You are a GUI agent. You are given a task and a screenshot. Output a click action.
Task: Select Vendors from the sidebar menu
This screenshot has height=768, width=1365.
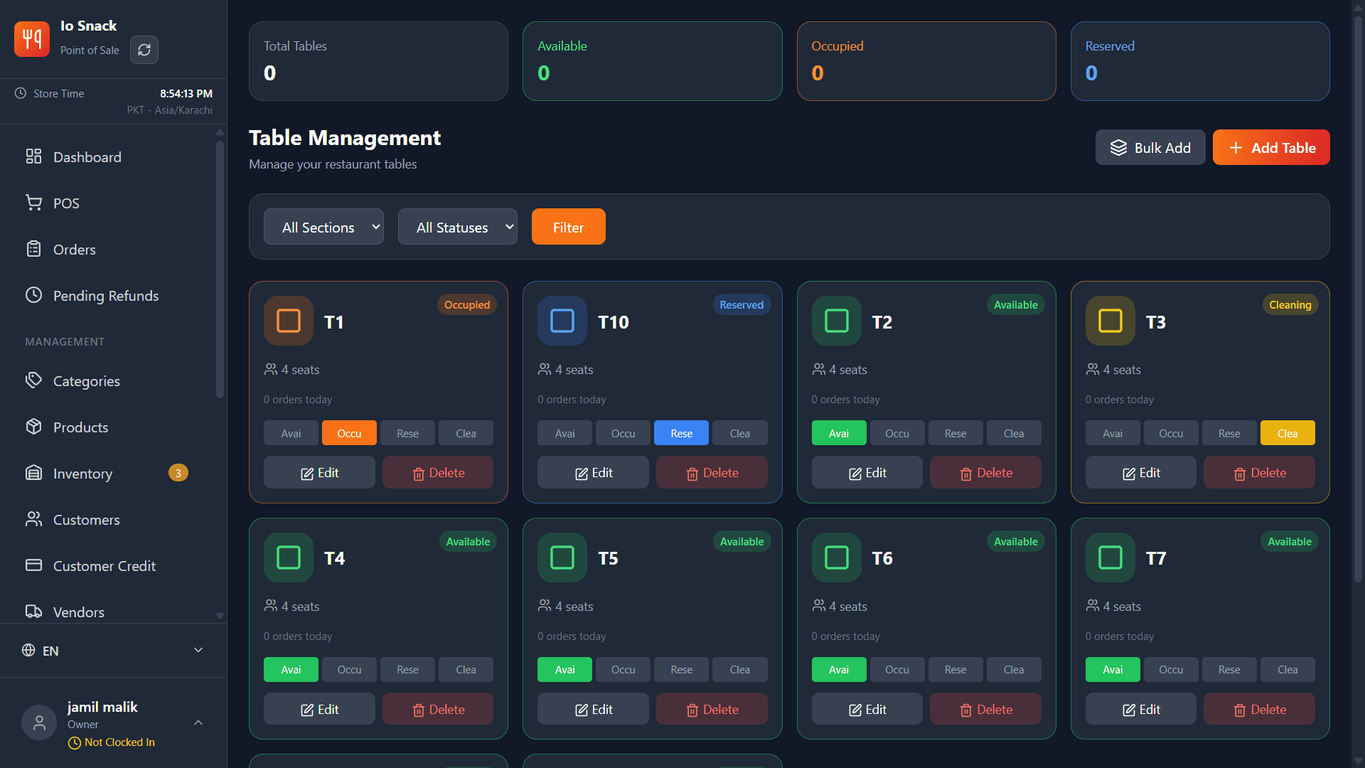click(33, 612)
